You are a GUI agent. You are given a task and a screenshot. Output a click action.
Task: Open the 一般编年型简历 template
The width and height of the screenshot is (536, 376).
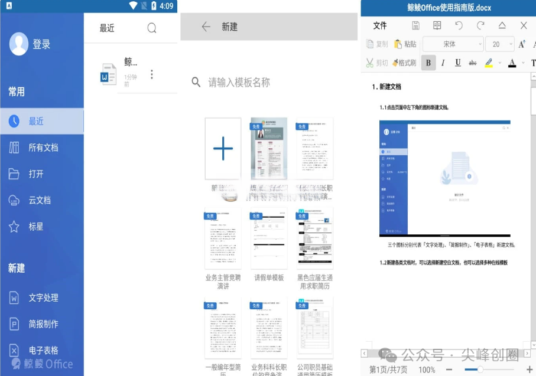click(223, 328)
